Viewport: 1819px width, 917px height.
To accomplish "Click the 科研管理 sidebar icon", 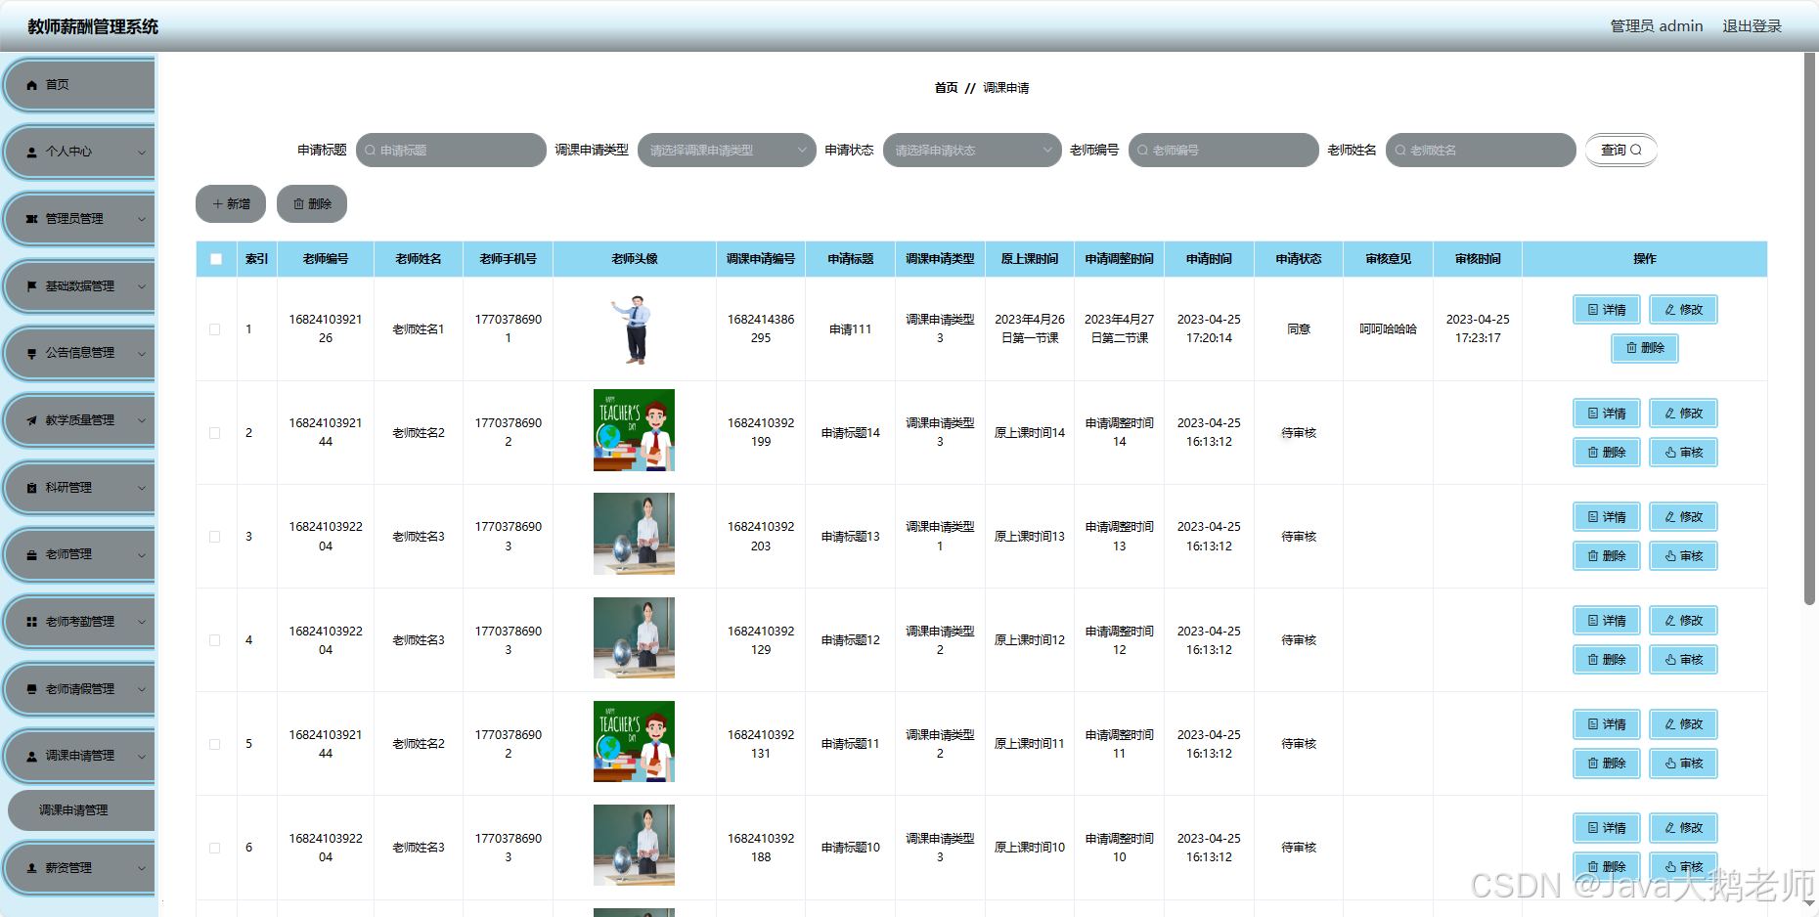I will (x=31, y=488).
